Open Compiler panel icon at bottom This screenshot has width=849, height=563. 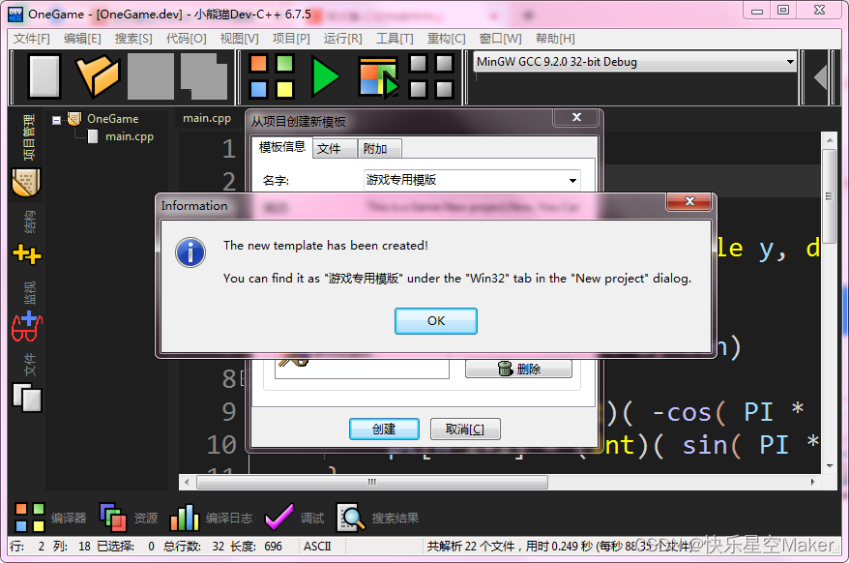click(30, 518)
